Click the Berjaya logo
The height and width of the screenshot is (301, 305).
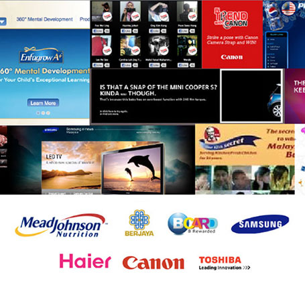[x=139, y=223]
